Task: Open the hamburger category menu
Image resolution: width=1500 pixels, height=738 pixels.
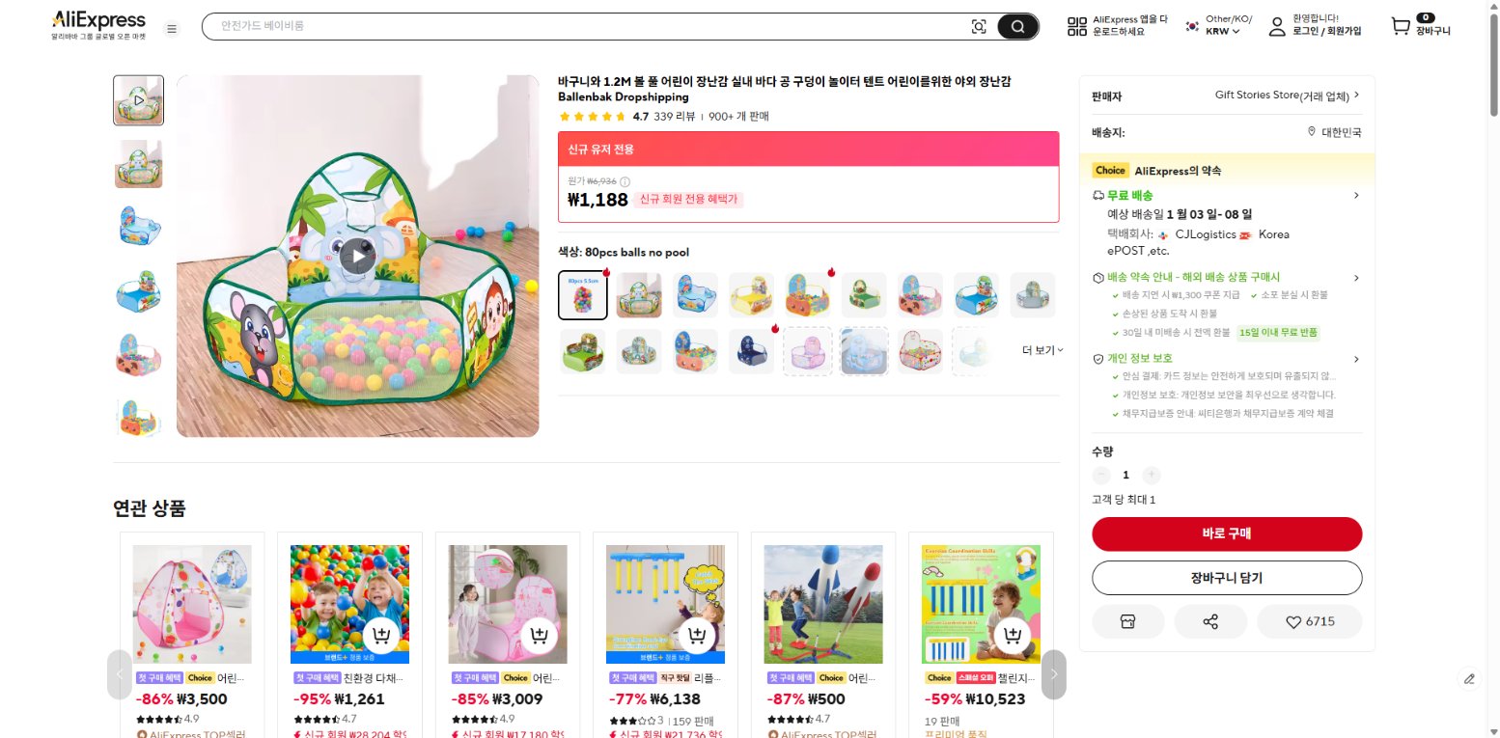Action: [172, 29]
